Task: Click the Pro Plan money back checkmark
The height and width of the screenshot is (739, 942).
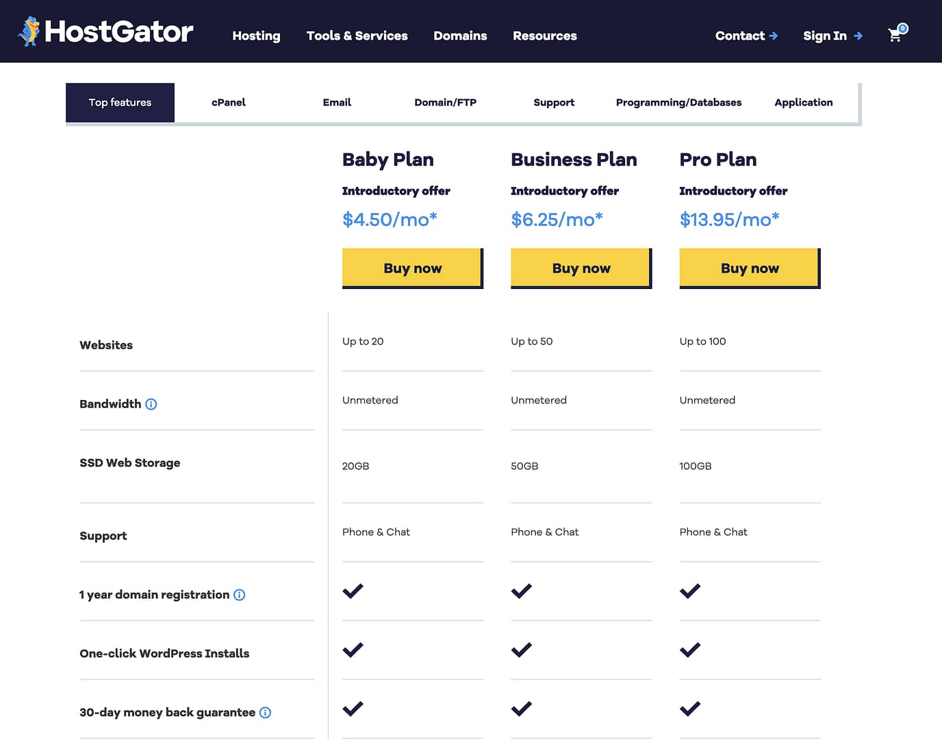Action: [x=690, y=708]
